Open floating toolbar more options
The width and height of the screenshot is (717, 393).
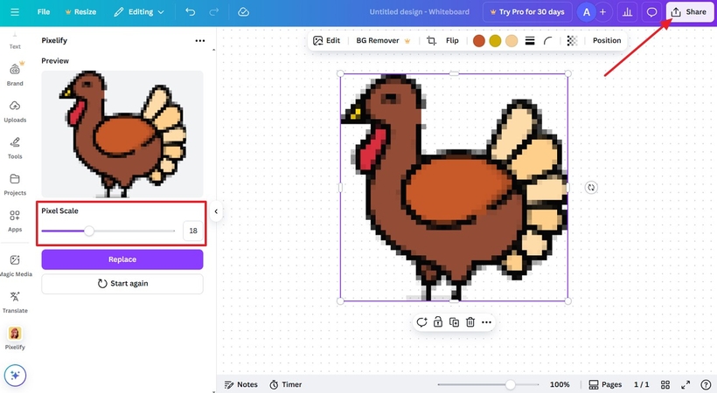pos(486,322)
